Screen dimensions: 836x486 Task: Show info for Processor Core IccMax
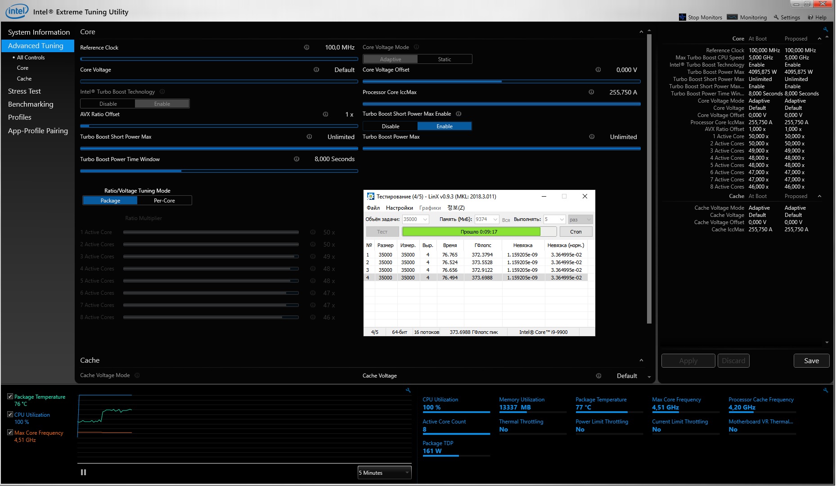pos(591,92)
